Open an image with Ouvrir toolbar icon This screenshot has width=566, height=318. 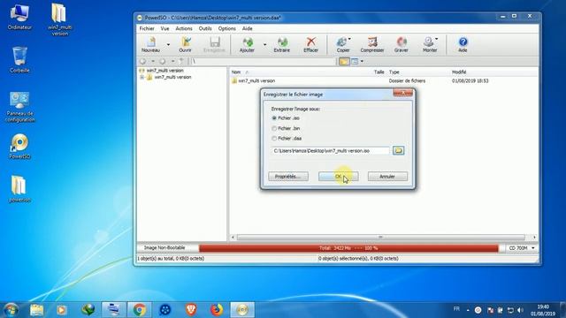(x=185, y=45)
